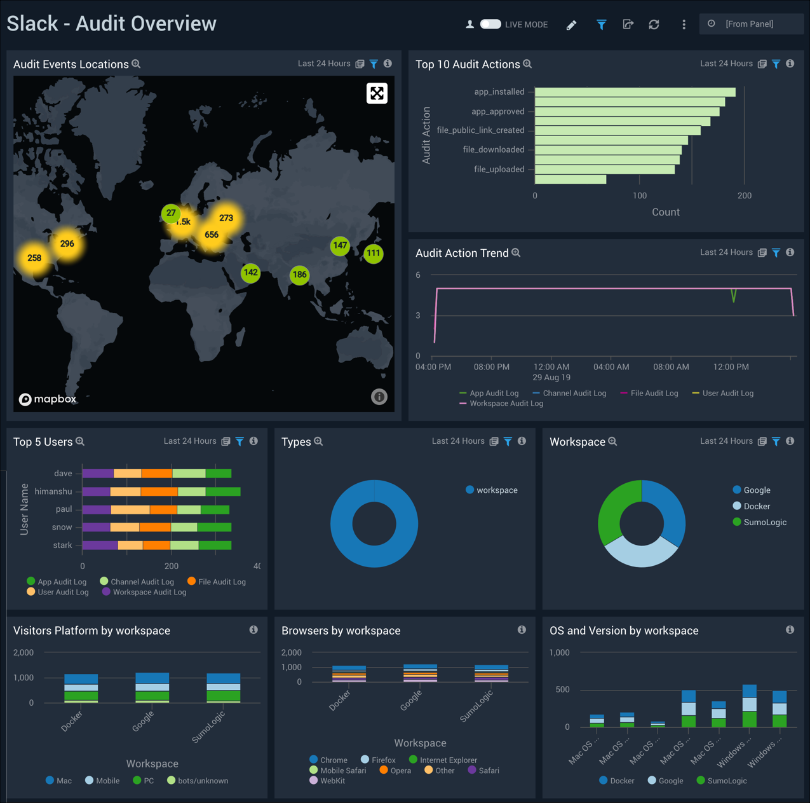Toggle the filter on the Top 5 Users panel
The image size is (810, 803).
(240, 441)
